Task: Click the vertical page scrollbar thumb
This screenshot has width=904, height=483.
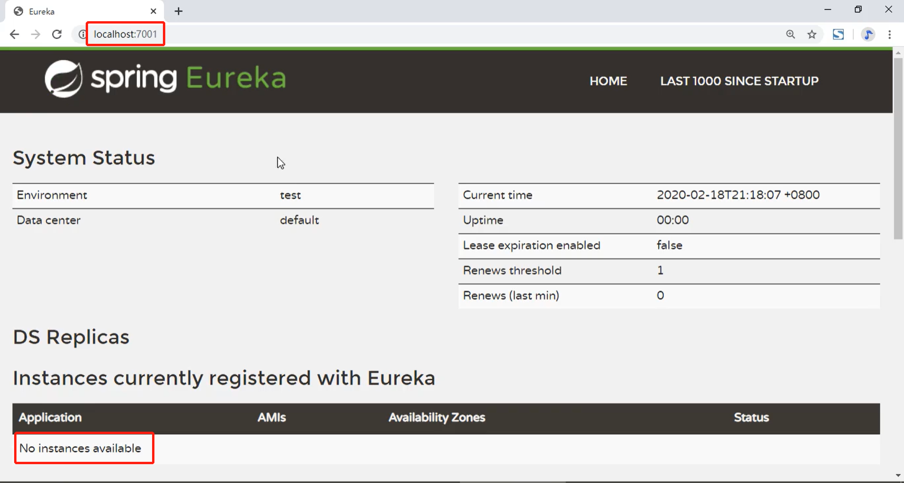Action: click(x=898, y=148)
